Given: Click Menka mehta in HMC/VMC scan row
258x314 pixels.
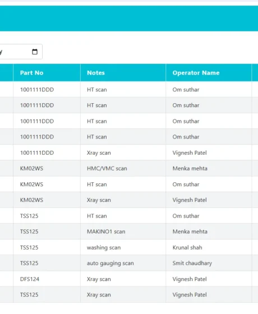Looking at the screenshot, I should pyautogui.click(x=190, y=168).
